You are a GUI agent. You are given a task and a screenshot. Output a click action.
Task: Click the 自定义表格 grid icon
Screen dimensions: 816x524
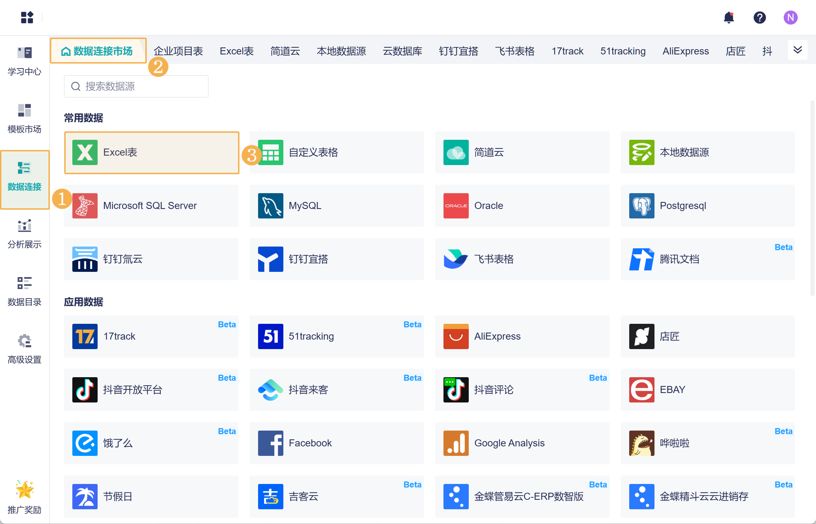coord(271,152)
